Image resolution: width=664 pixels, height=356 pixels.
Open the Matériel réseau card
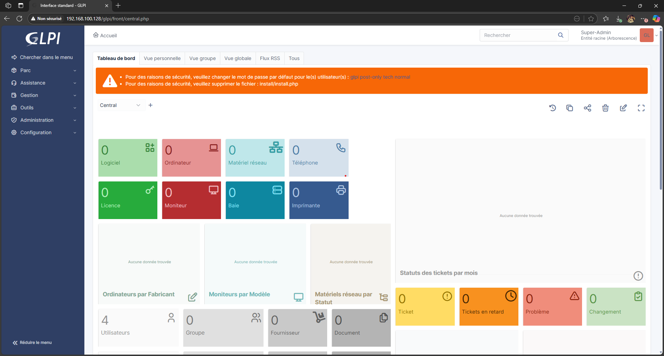(x=255, y=158)
